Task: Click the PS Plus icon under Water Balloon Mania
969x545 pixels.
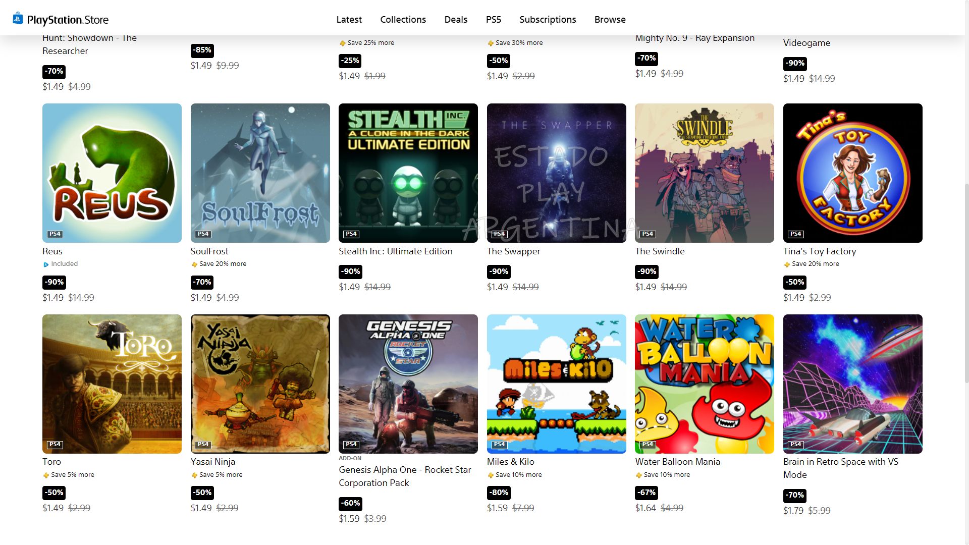Action: pyautogui.click(x=638, y=475)
